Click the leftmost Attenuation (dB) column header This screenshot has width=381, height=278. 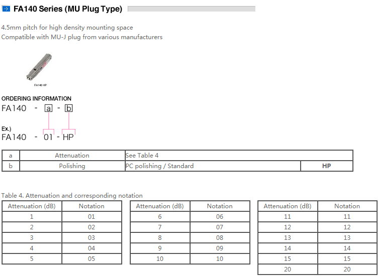click(x=32, y=206)
